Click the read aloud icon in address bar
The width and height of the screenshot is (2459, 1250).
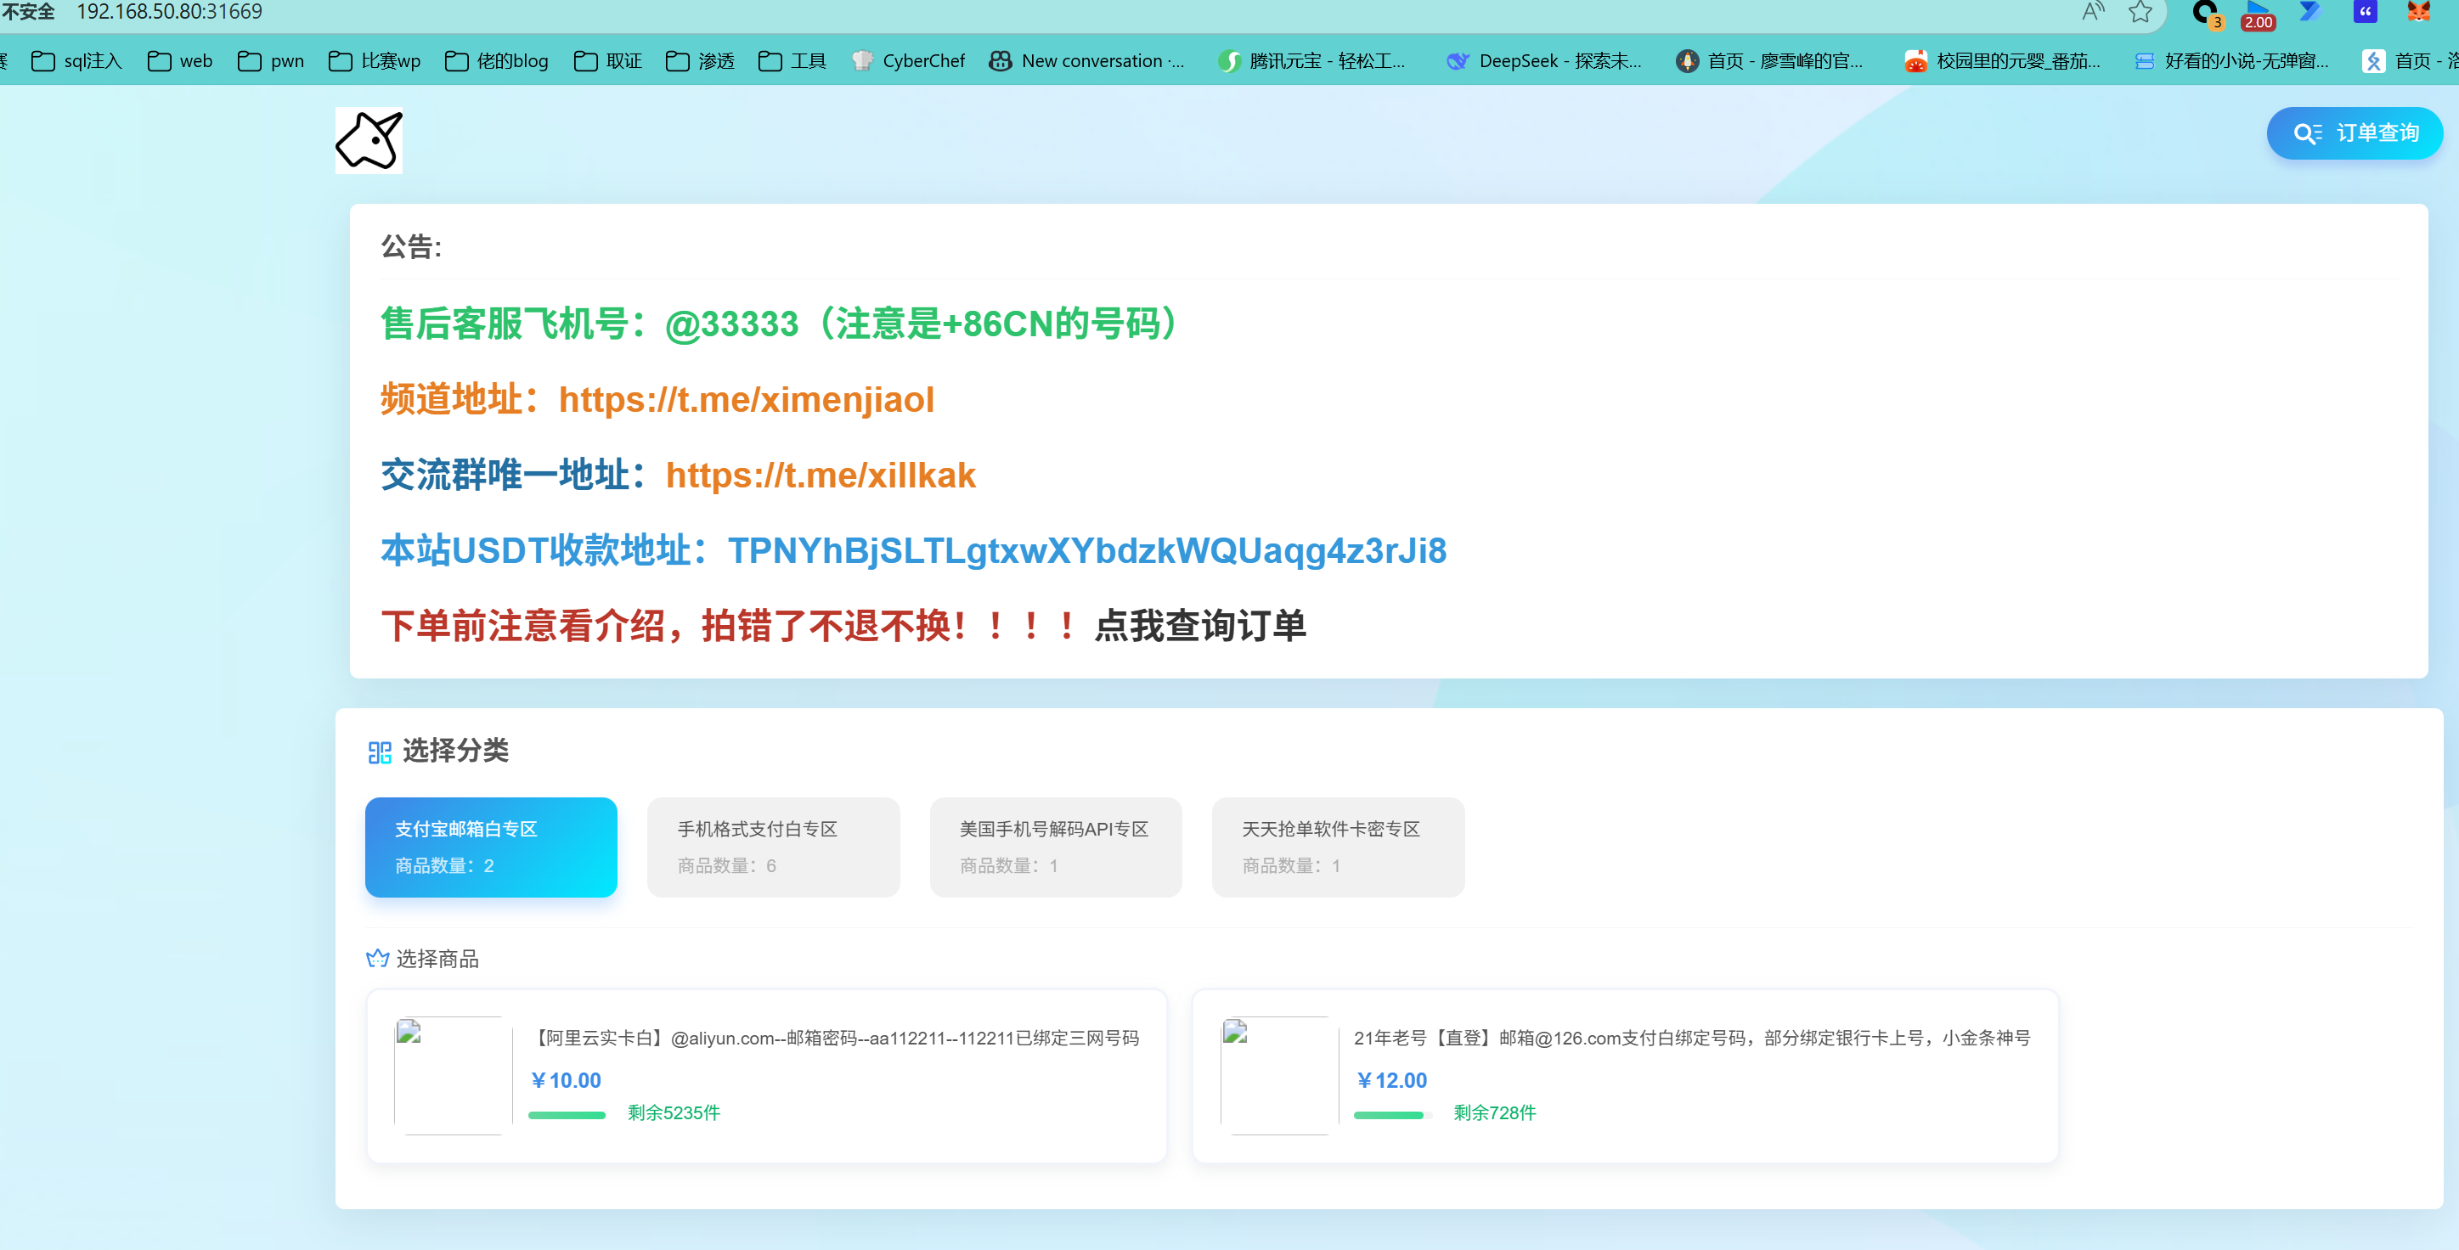tap(2092, 11)
